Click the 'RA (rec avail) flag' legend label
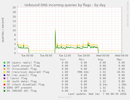Viewport: 130px width, 100px height. [x=22, y=75]
